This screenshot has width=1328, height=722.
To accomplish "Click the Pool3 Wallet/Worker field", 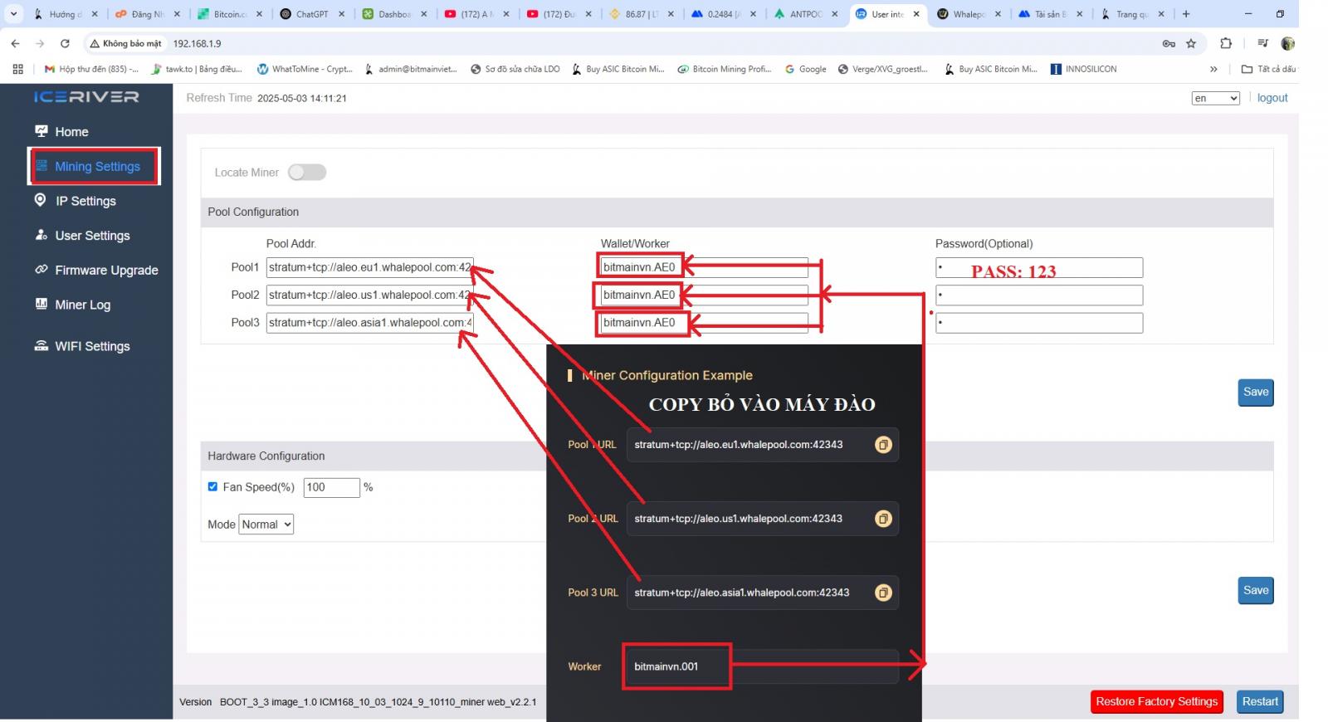I will tap(704, 322).
